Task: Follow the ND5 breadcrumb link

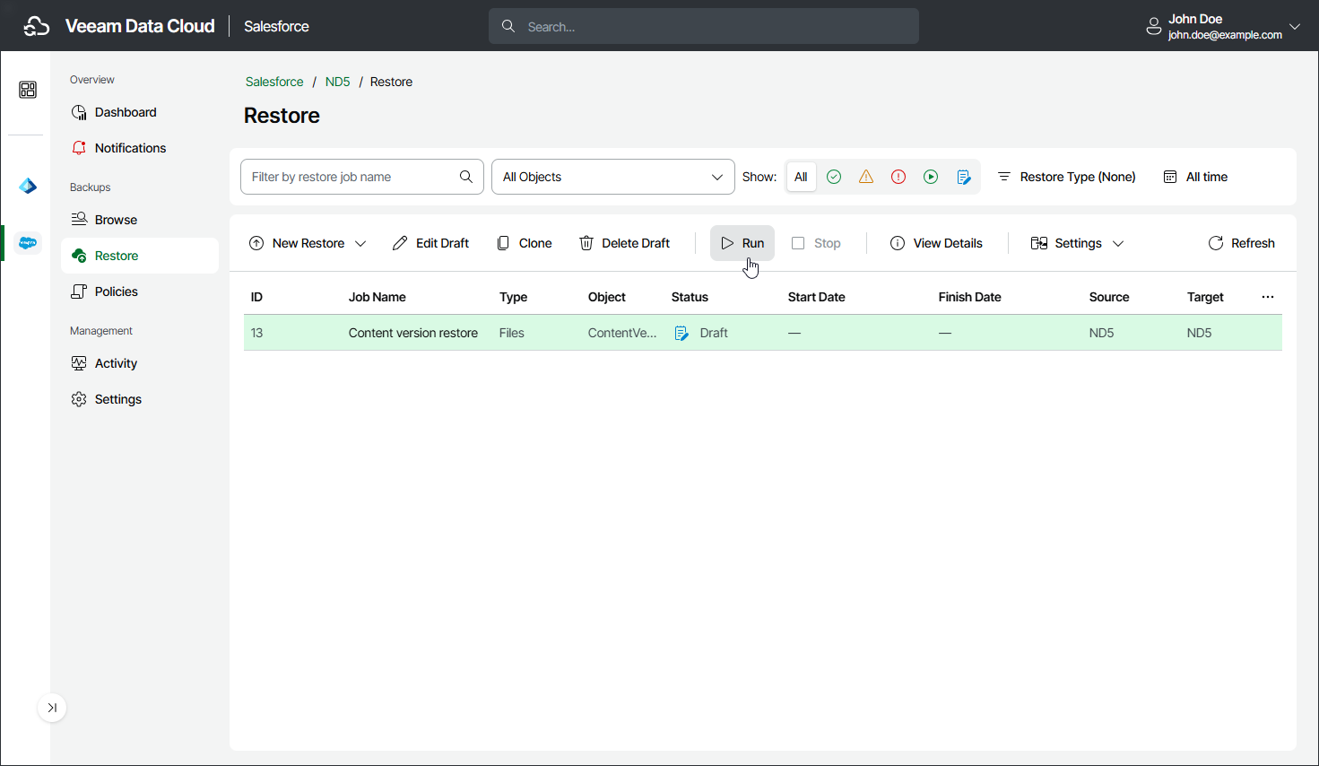Action: [x=337, y=82]
